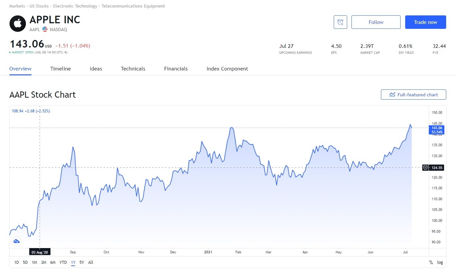456x271 pixels.
Task: Go to US Stocks breadcrumb
Action: click(x=39, y=6)
